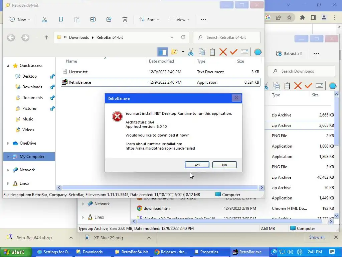Viewport: 342px width, 257px height.
Task: Click Extract all in Downloads window
Action: tap(289, 54)
